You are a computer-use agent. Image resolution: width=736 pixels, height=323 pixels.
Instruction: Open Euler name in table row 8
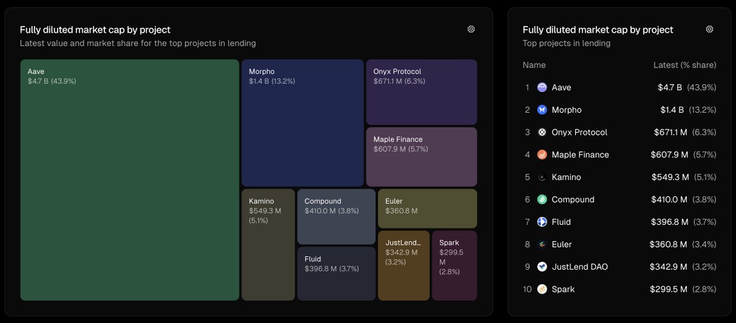tap(562, 245)
